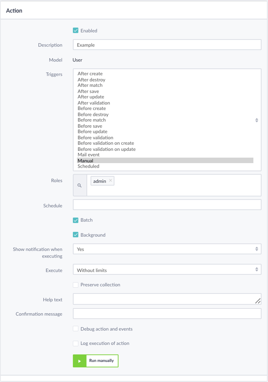Screen dimensions: 268x382
Task: Click the Help text resize handle
Action: [258, 301]
